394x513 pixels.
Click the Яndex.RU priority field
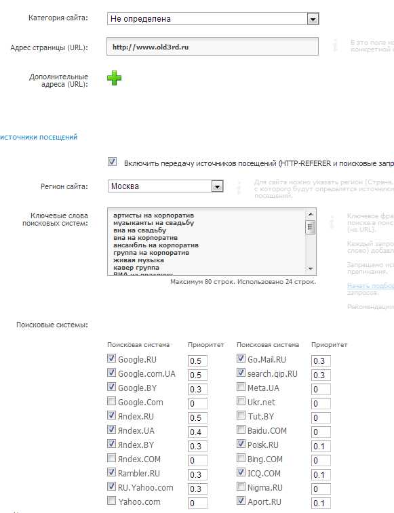pyautogui.click(x=197, y=418)
